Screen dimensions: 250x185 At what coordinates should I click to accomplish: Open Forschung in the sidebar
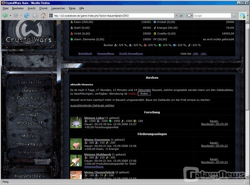pyautogui.click(x=30, y=98)
